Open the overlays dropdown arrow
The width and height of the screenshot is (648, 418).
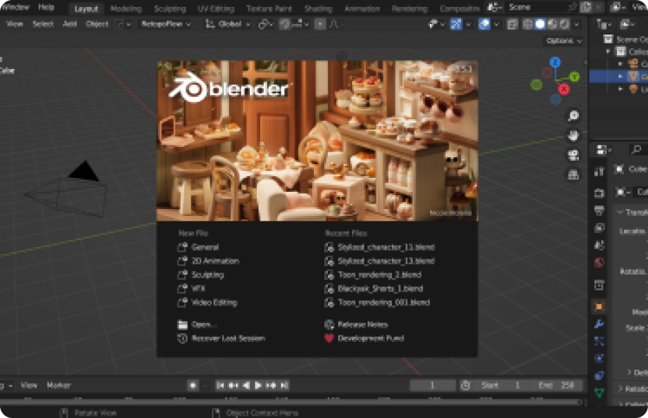tap(496, 24)
